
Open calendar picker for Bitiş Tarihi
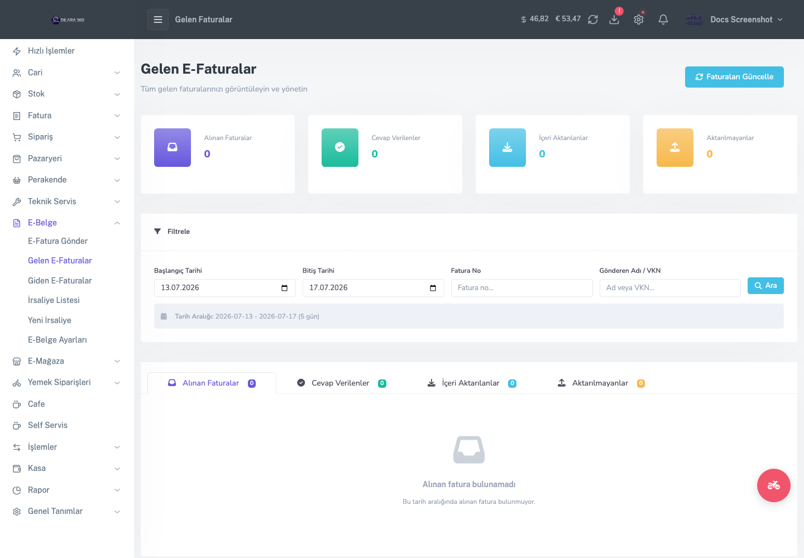click(433, 288)
